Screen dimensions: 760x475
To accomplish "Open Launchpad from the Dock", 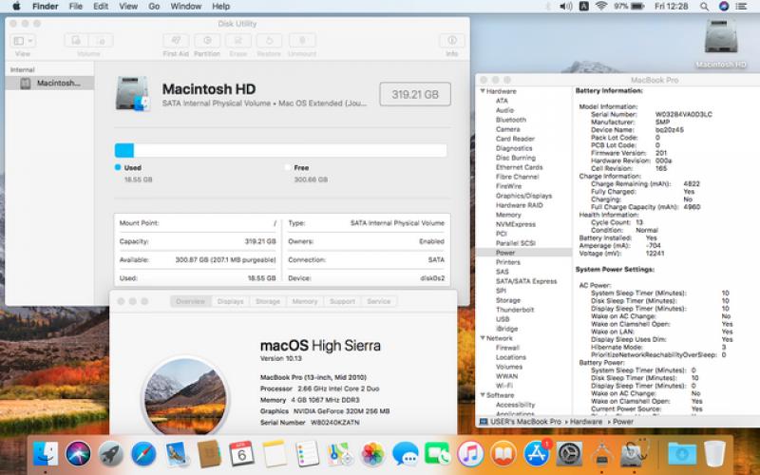I will [111, 455].
